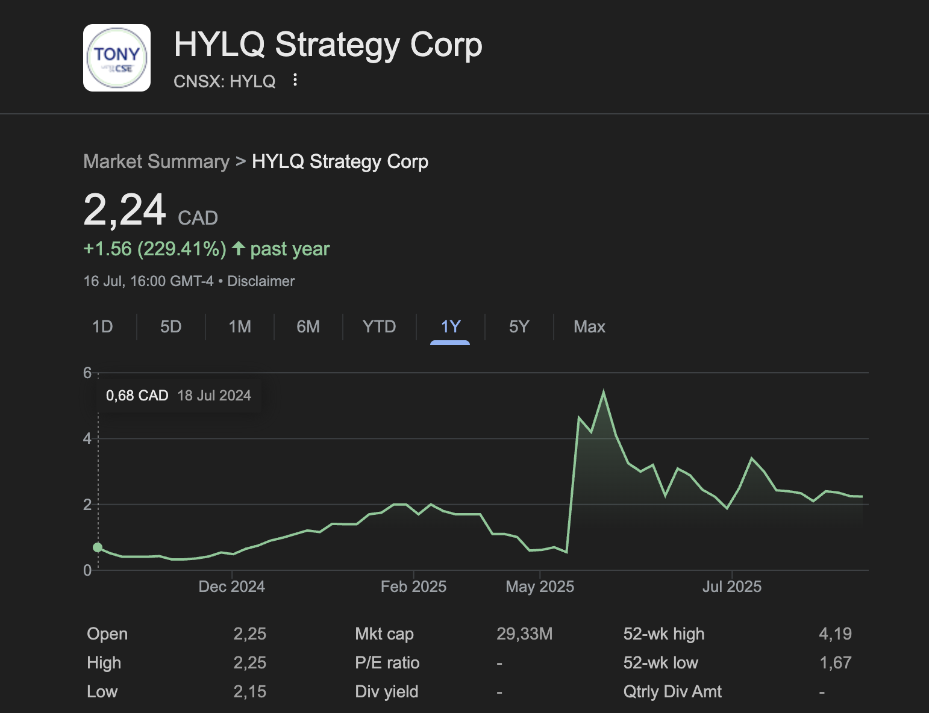Click the Low value 2,15
The image size is (929, 713).
point(250,691)
